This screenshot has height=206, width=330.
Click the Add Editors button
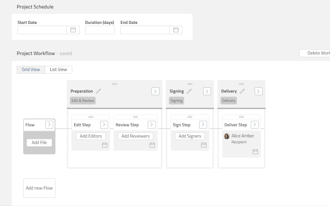(91, 136)
